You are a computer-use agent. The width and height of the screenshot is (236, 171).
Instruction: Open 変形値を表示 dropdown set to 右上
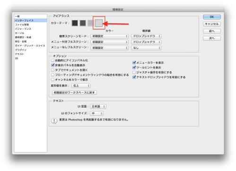tap(81, 85)
